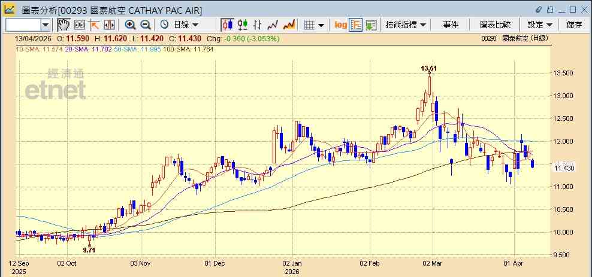Viewport: 592px width, 277px height.
Task: Click the 13.51 high price marker
Action: coord(429,68)
